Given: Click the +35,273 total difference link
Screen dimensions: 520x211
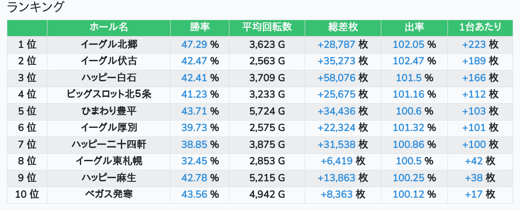Looking at the screenshot, I should 336,61.
